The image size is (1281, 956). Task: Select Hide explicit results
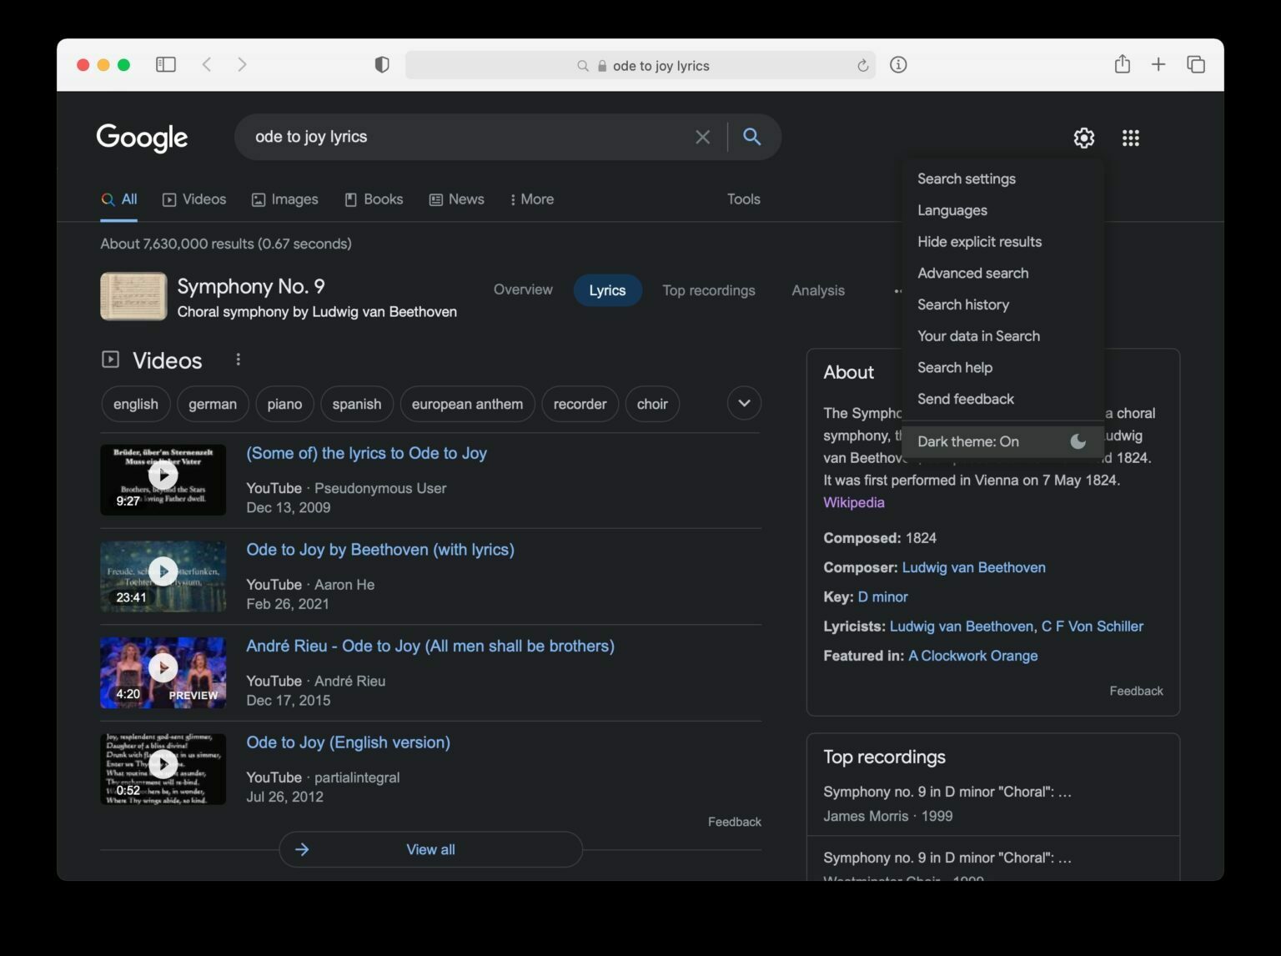[x=1002, y=242]
